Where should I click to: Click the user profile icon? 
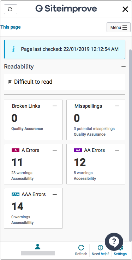[x=38, y=247]
